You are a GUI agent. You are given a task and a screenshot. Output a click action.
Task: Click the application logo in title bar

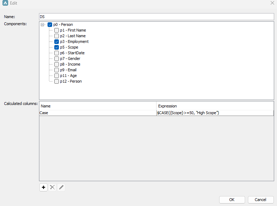tap(5, 3)
